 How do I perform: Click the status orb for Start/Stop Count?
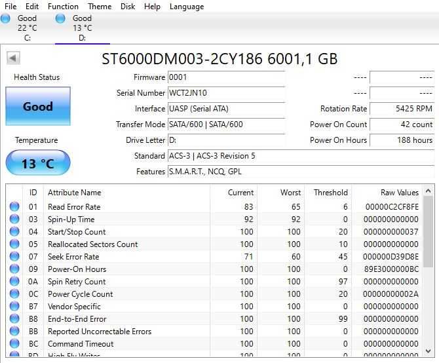pos(14,231)
